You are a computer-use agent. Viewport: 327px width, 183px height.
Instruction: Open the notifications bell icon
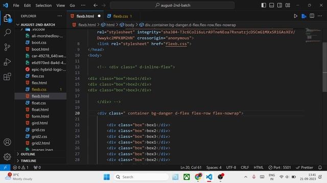click(x=320, y=167)
